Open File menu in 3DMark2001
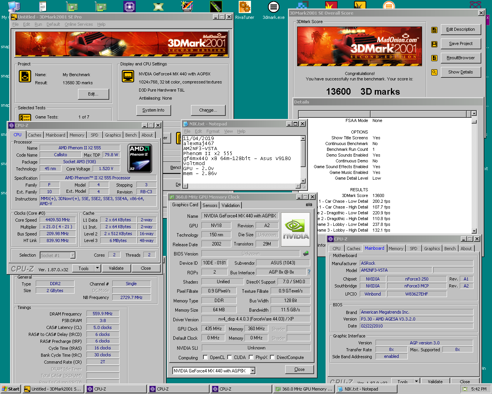This screenshot has width=492, height=394. (x=15, y=24)
